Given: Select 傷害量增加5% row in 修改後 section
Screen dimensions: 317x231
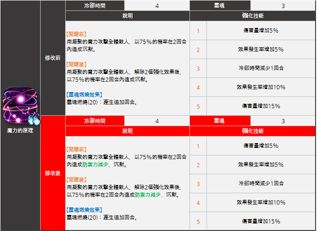Looking at the screenshot, I should tap(261, 146).
